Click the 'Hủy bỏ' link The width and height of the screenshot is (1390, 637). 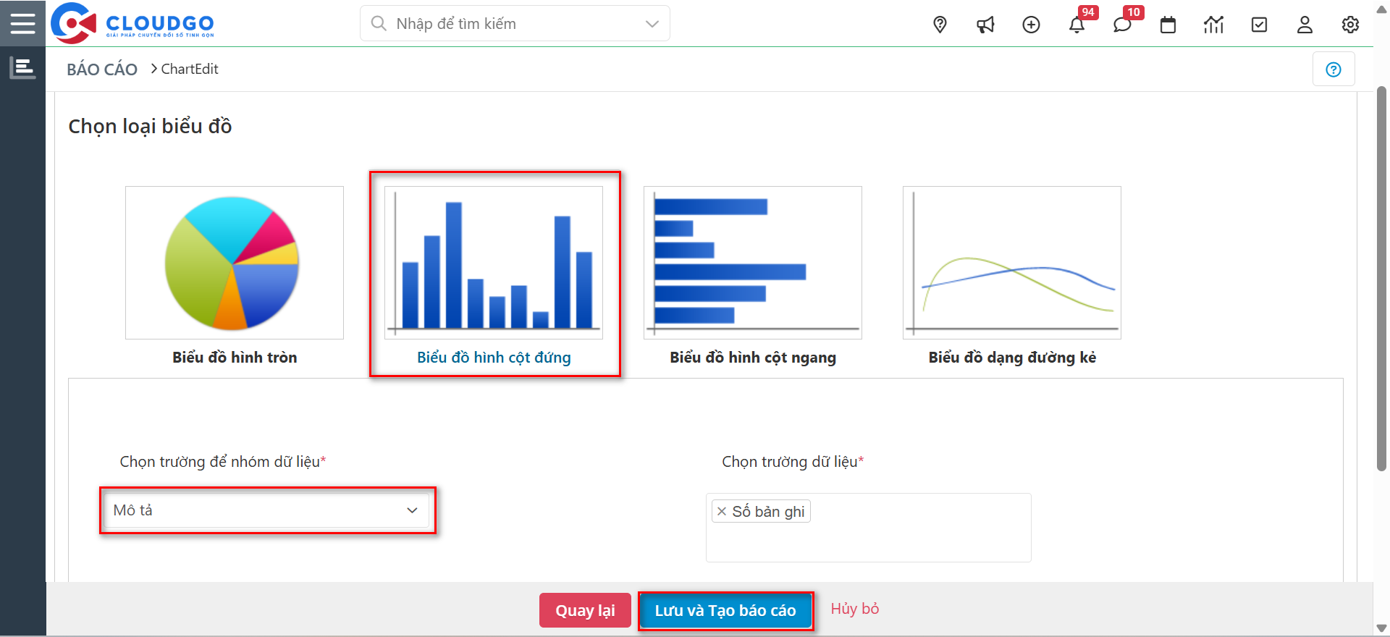[854, 609]
